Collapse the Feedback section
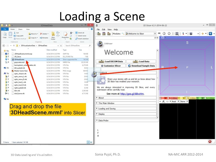This screenshot has height=162, width=216. [x=126, y=73]
